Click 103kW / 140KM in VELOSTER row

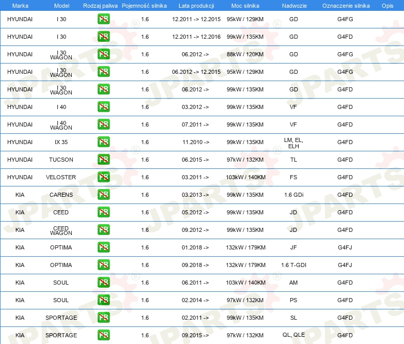pyautogui.click(x=245, y=177)
